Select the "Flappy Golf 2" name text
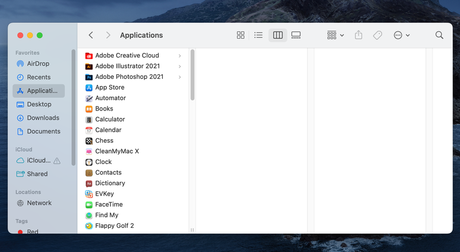 (114, 226)
